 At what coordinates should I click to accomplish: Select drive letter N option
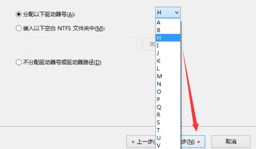[168, 84]
